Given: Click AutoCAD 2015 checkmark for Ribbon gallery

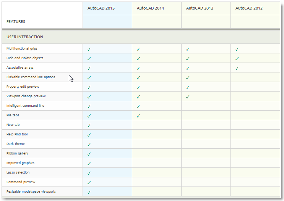Looking at the screenshot, I should click(89, 154).
